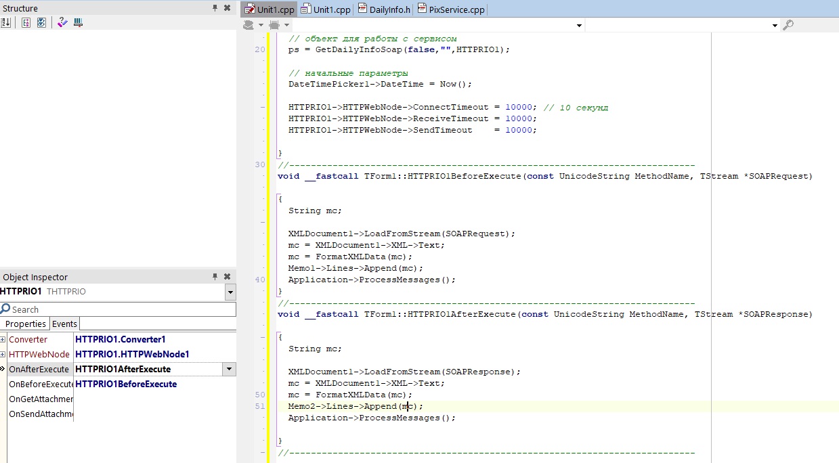The image size is (839, 463).
Task: Click the question-mark pencil icon in Structure toolbar
Action: click(x=62, y=22)
